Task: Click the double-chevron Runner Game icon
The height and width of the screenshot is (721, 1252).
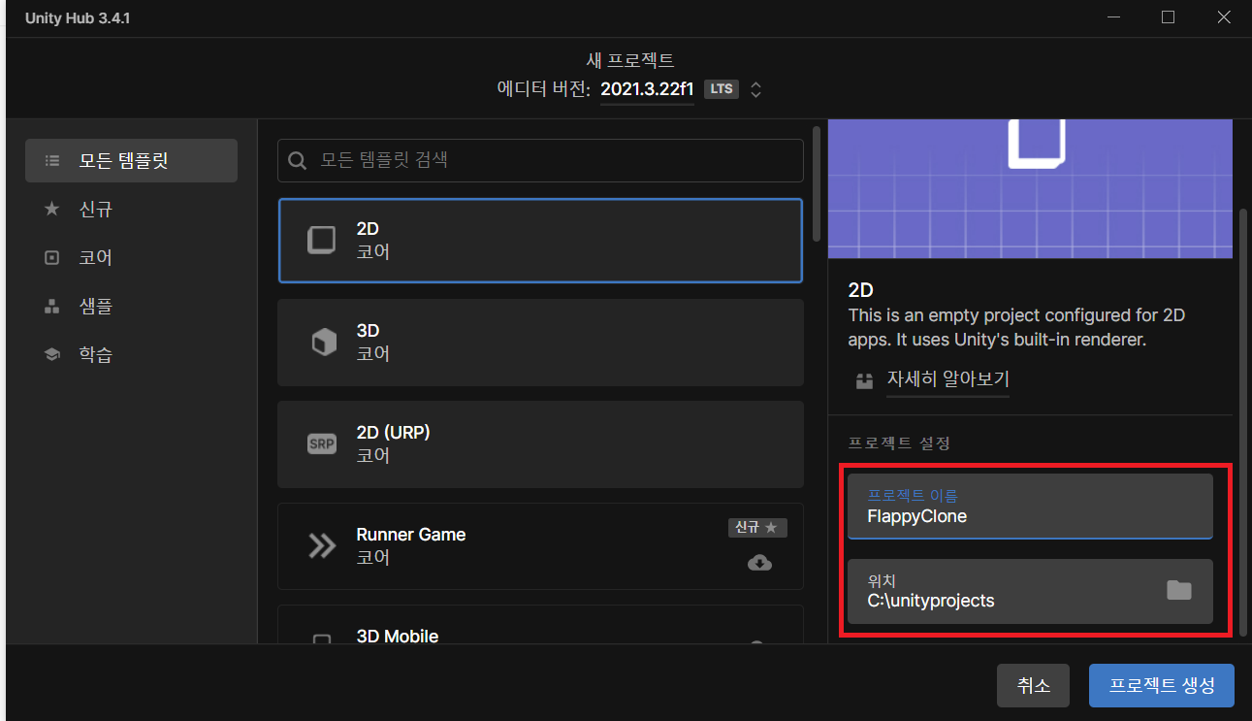Action: coord(322,546)
